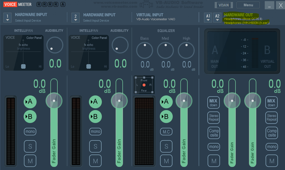
Task: Toggle bus B routing on Hardware Input 1
Action: pos(30,117)
